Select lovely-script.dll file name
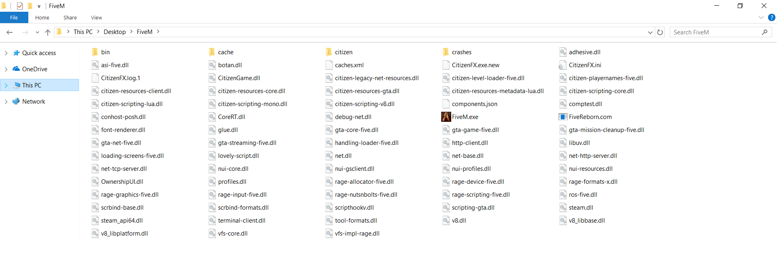The image size is (777, 255). click(x=238, y=156)
